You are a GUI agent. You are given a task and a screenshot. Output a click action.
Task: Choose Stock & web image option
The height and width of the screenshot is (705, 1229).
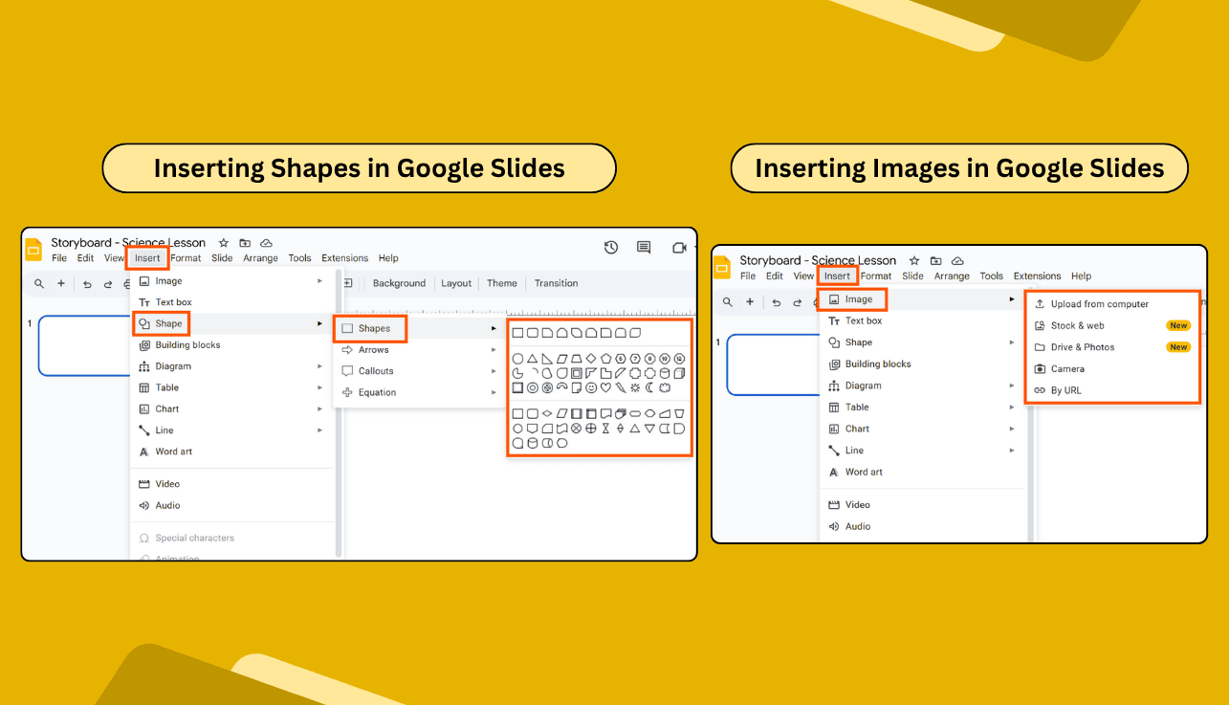click(1113, 325)
